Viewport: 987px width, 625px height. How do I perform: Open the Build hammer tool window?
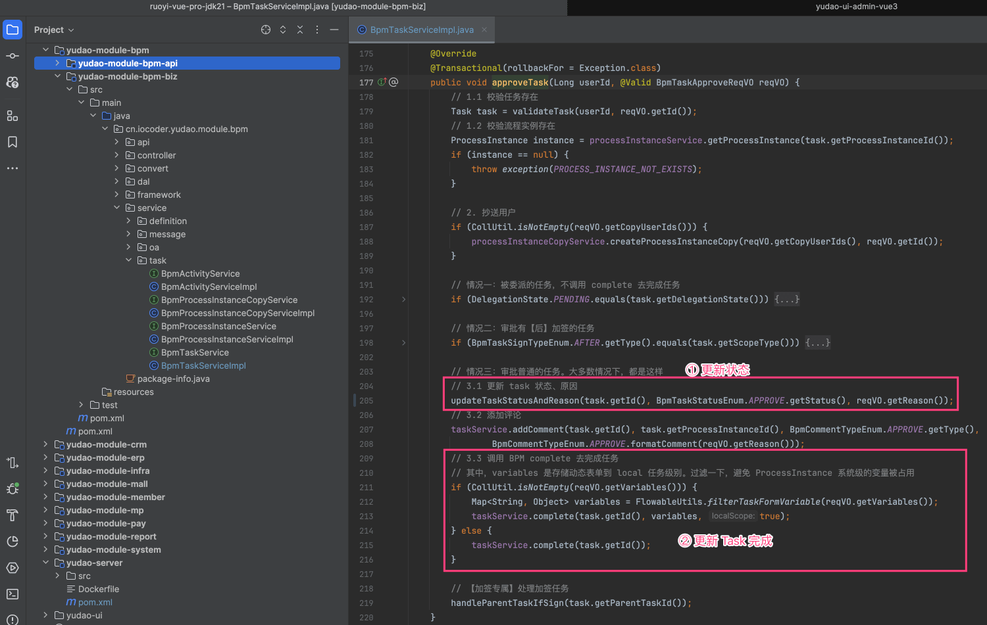(13, 515)
